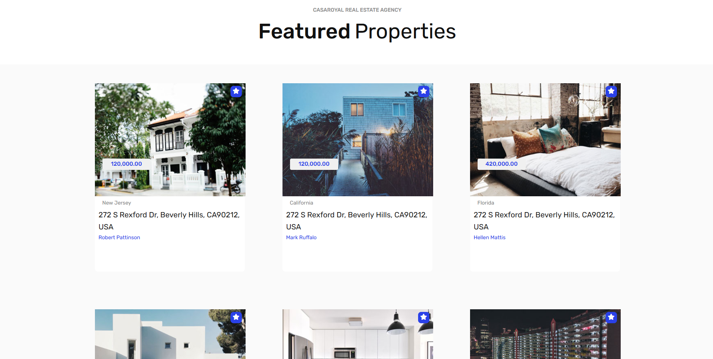This screenshot has height=359, width=713.
Task: Click the 120,000.00 price on New Jersey listing
Action: [x=126, y=164]
